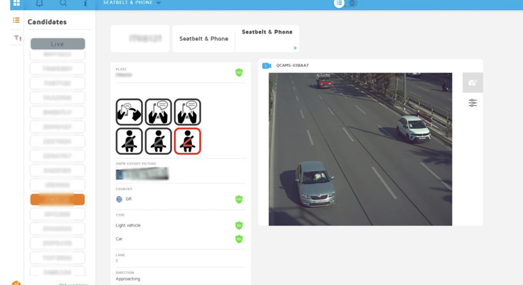Screen dimensions: 523x285
Task: Open the apps grid menu icon
Action: point(17,3)
